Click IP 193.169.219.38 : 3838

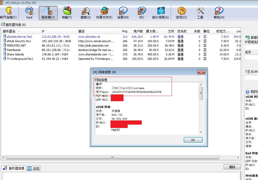tap(57, 41)
